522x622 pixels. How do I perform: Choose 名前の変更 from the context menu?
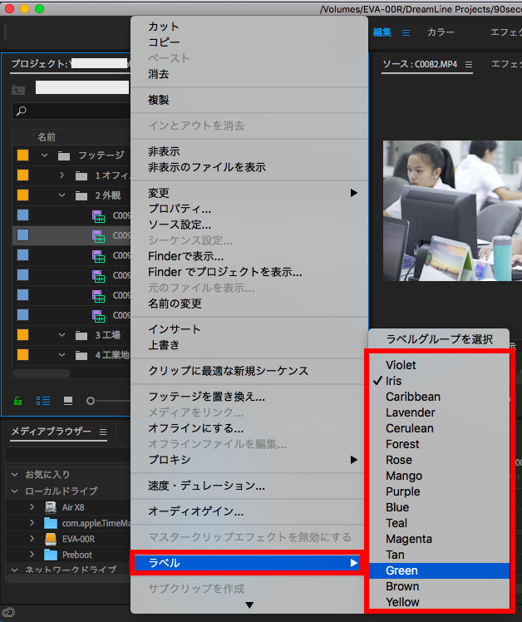pyautogui.click(x=249, y=304)
